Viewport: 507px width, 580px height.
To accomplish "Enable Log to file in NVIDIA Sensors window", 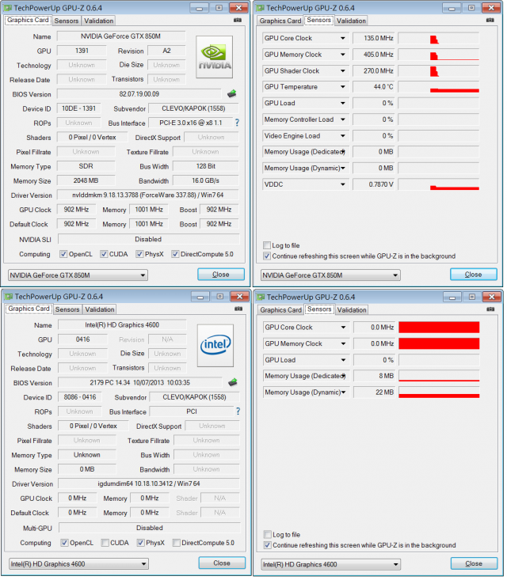I will point(267,245).
